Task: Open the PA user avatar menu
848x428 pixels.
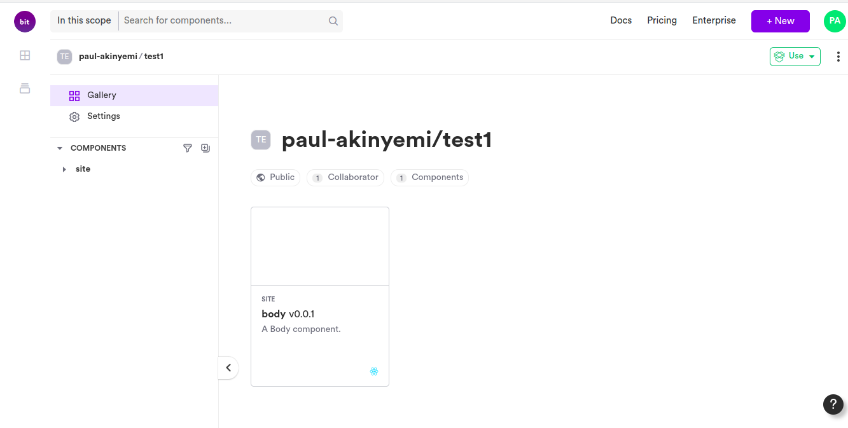Action: point(835,21)
